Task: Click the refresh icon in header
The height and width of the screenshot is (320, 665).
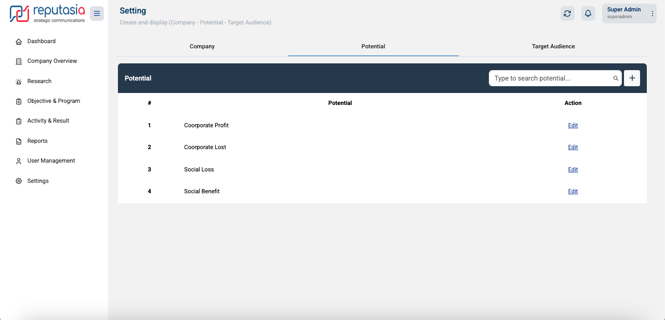Action: 567,14
